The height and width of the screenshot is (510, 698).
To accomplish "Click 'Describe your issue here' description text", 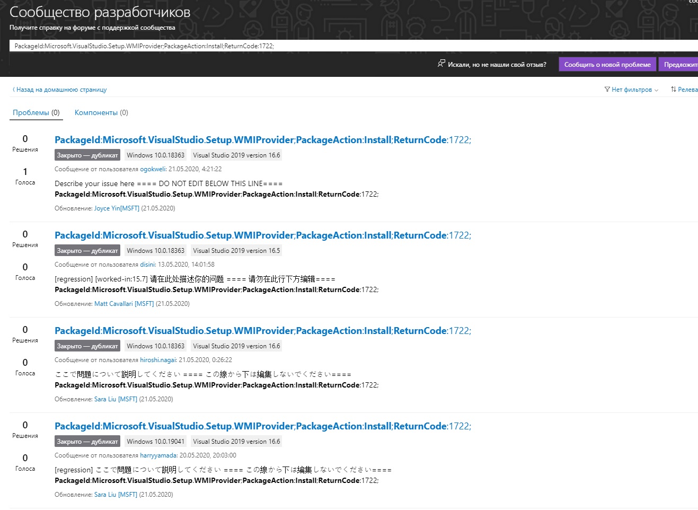I will (x=94, y=183).
